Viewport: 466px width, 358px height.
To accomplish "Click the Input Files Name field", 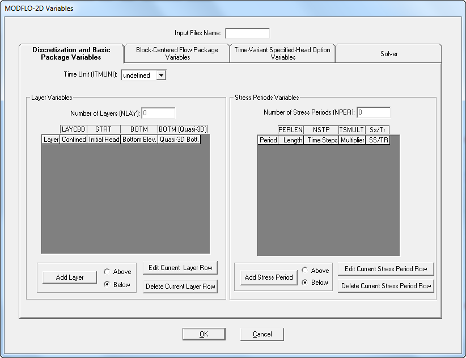I will (247, 33).
